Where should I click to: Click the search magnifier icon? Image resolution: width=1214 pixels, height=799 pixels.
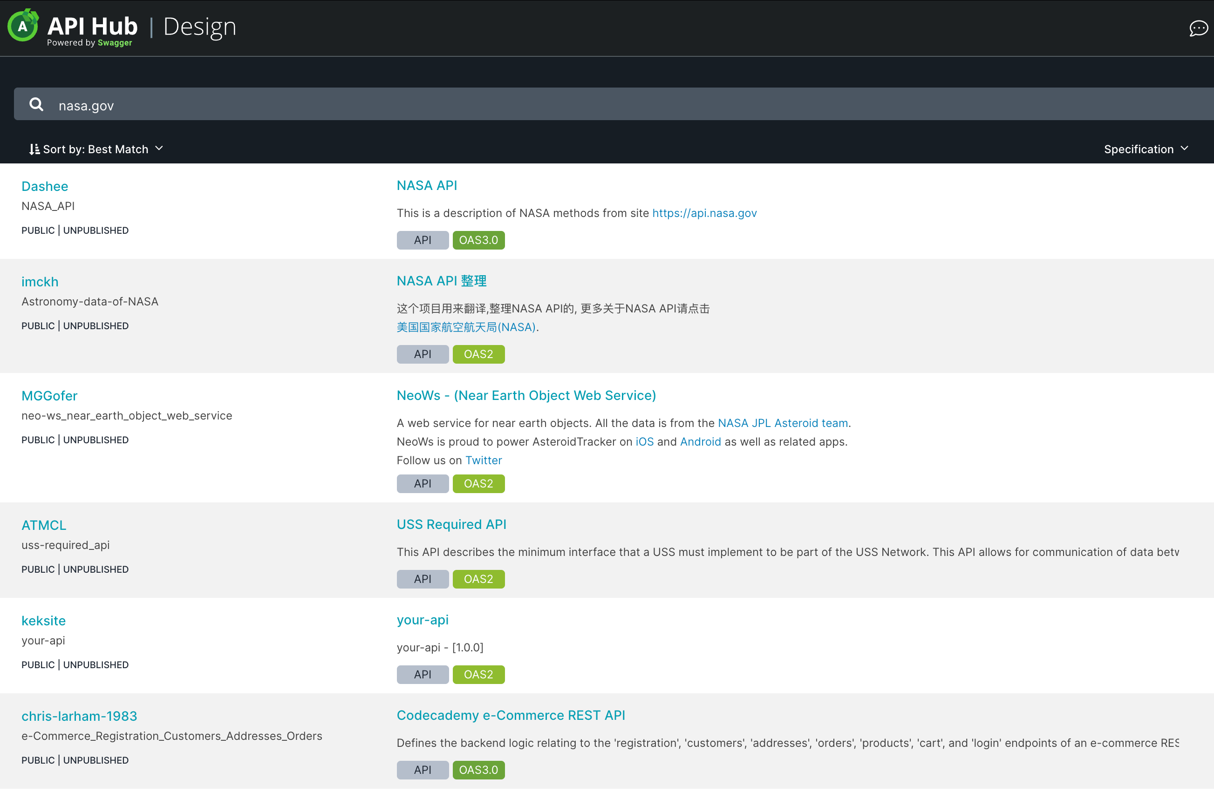(36, 104)
